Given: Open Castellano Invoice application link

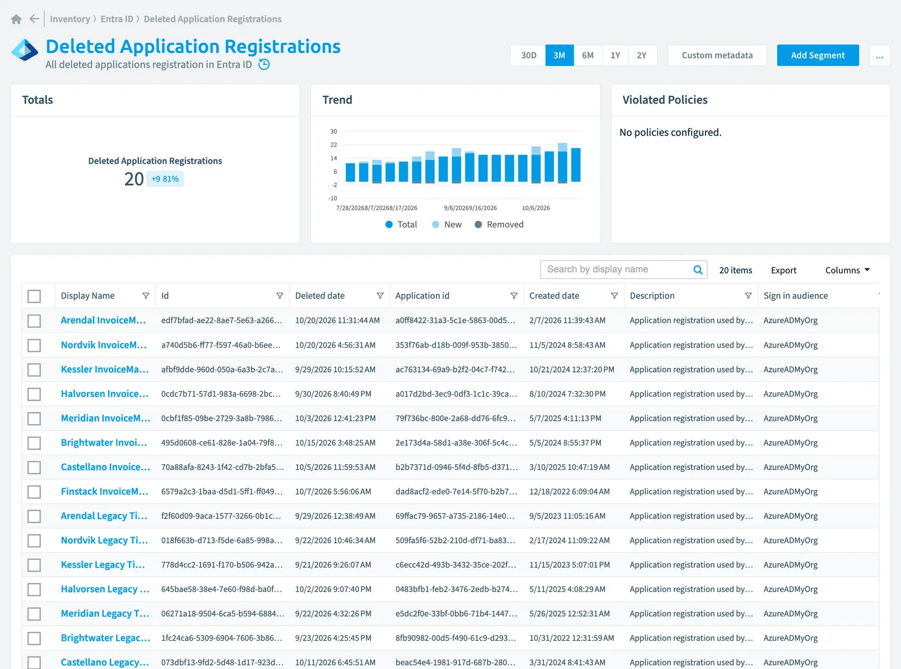Looking at the screenshot, I should coord(105,467).
